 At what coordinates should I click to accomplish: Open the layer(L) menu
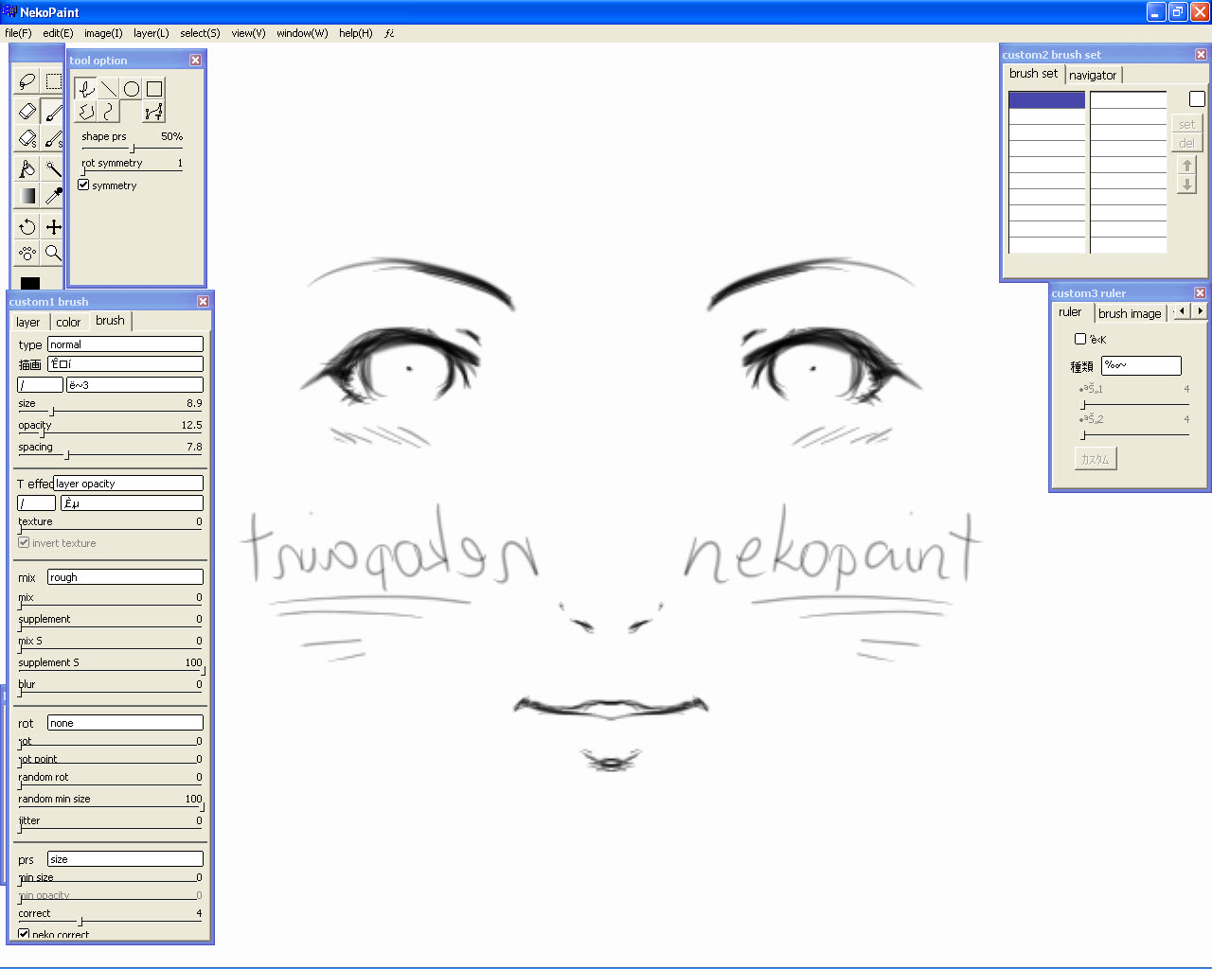point(151,33)
